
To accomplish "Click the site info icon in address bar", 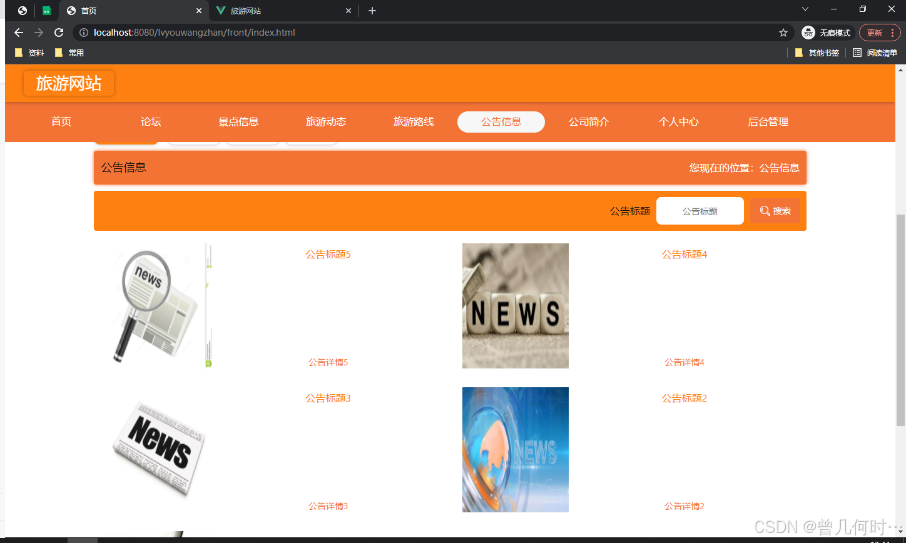I will pos(83,33).
